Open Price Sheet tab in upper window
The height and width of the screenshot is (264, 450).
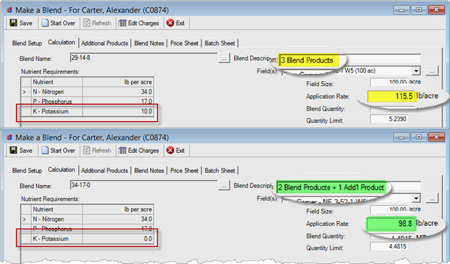(184, 43)
